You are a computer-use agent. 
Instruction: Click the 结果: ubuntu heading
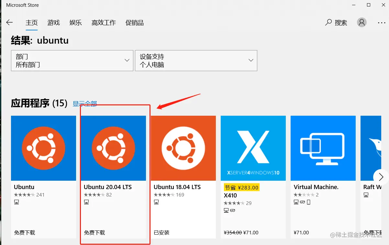(x=40, y=40)
